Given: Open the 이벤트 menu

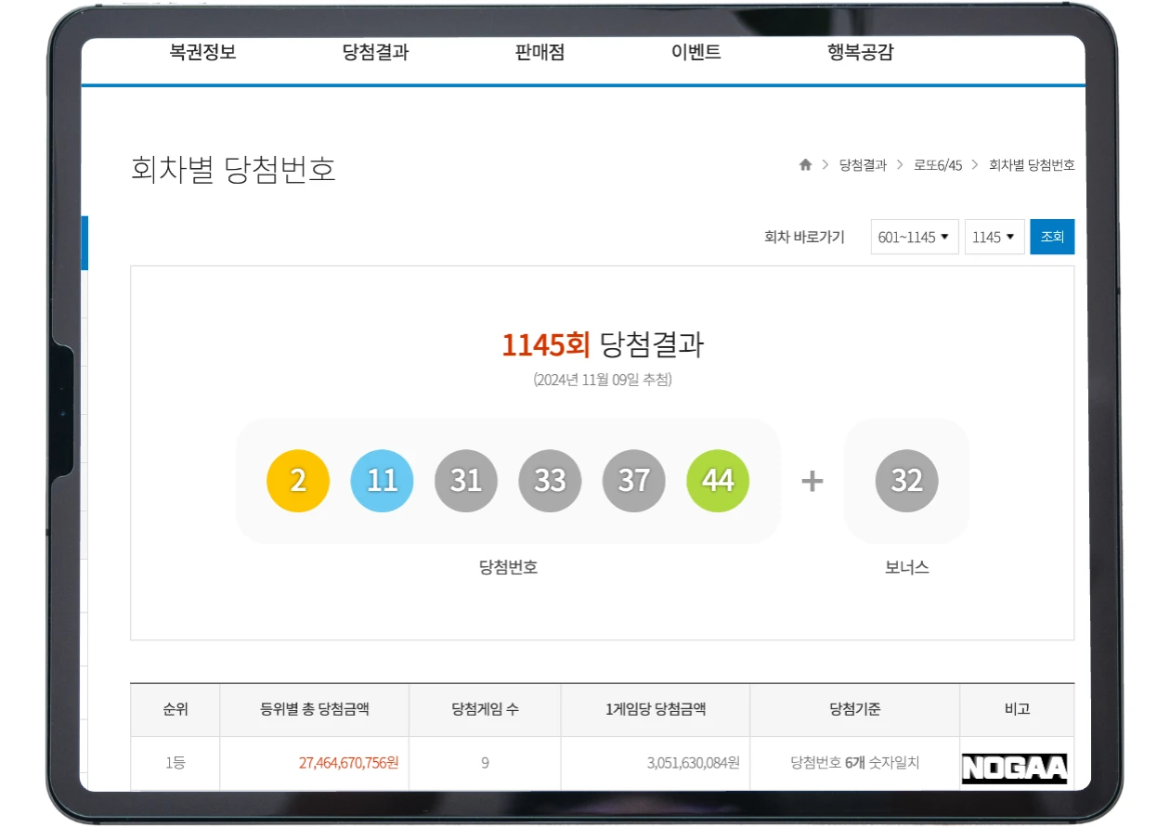Looking at the screenshot, I should (x=696, y=53).
